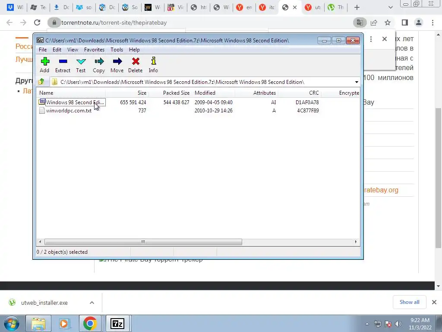Go up one folder level in 7-Zip
The image size is (442, 332).
coord(41,82)
